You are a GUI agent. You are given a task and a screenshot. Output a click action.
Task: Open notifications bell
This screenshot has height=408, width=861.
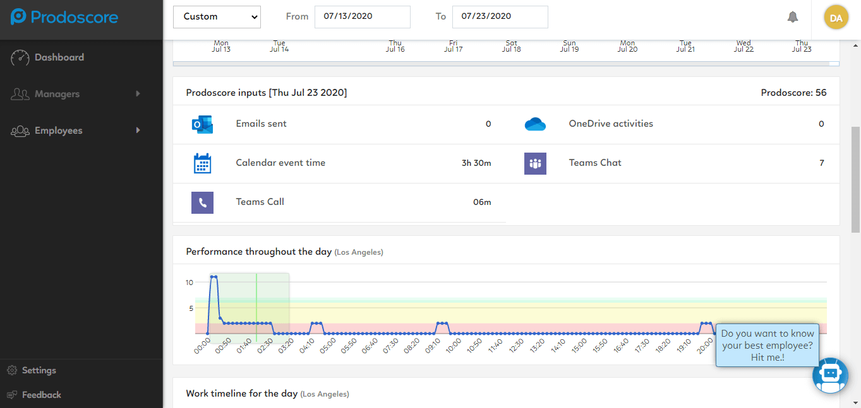(793, 17)
